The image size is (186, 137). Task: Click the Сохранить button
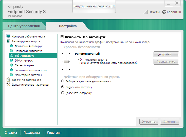pyautogui.click(x=149, y=122)
